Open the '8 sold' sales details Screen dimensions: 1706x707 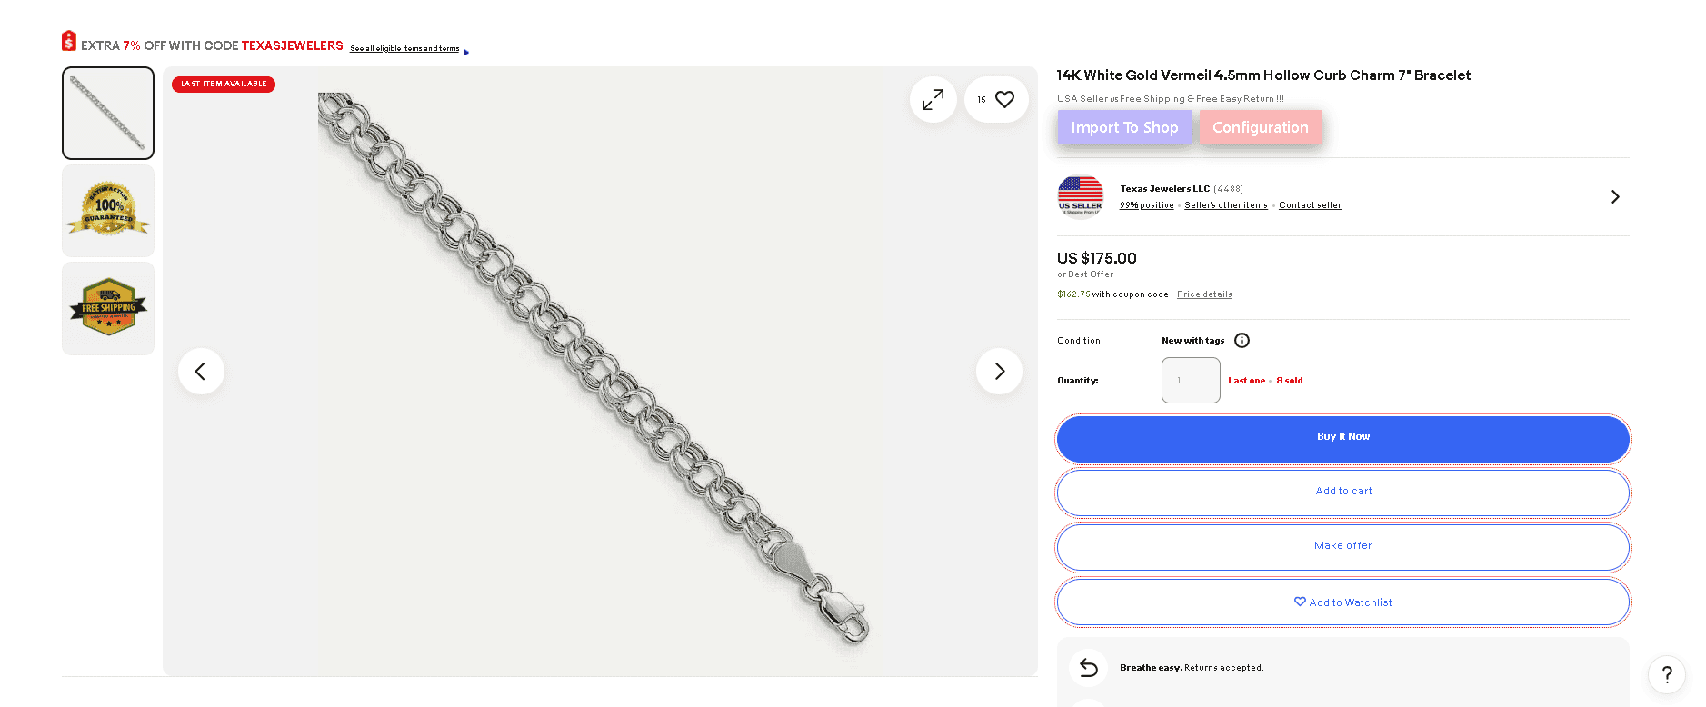[1289, 380]
